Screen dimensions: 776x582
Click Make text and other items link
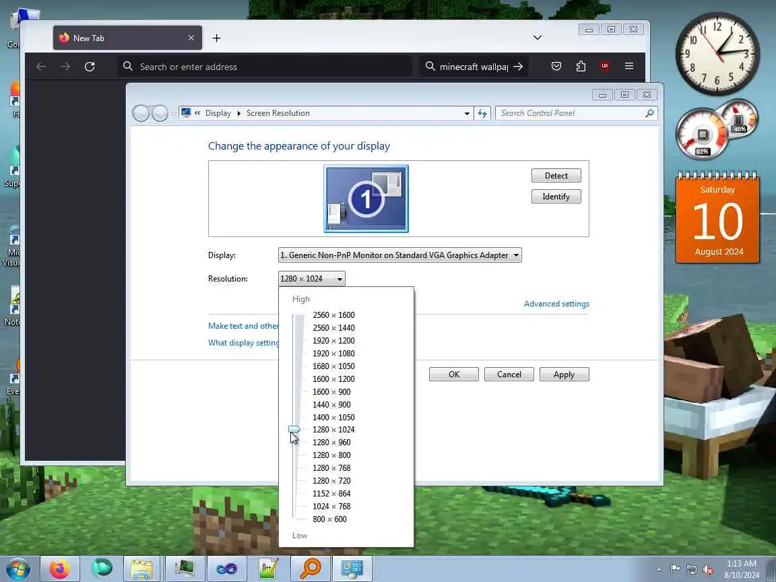pyautogui.click(x=243, y=325)
